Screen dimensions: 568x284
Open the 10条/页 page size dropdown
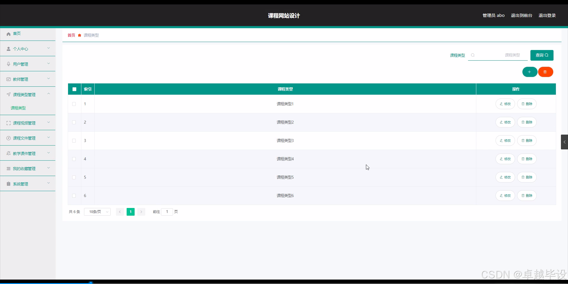(97, 212)
